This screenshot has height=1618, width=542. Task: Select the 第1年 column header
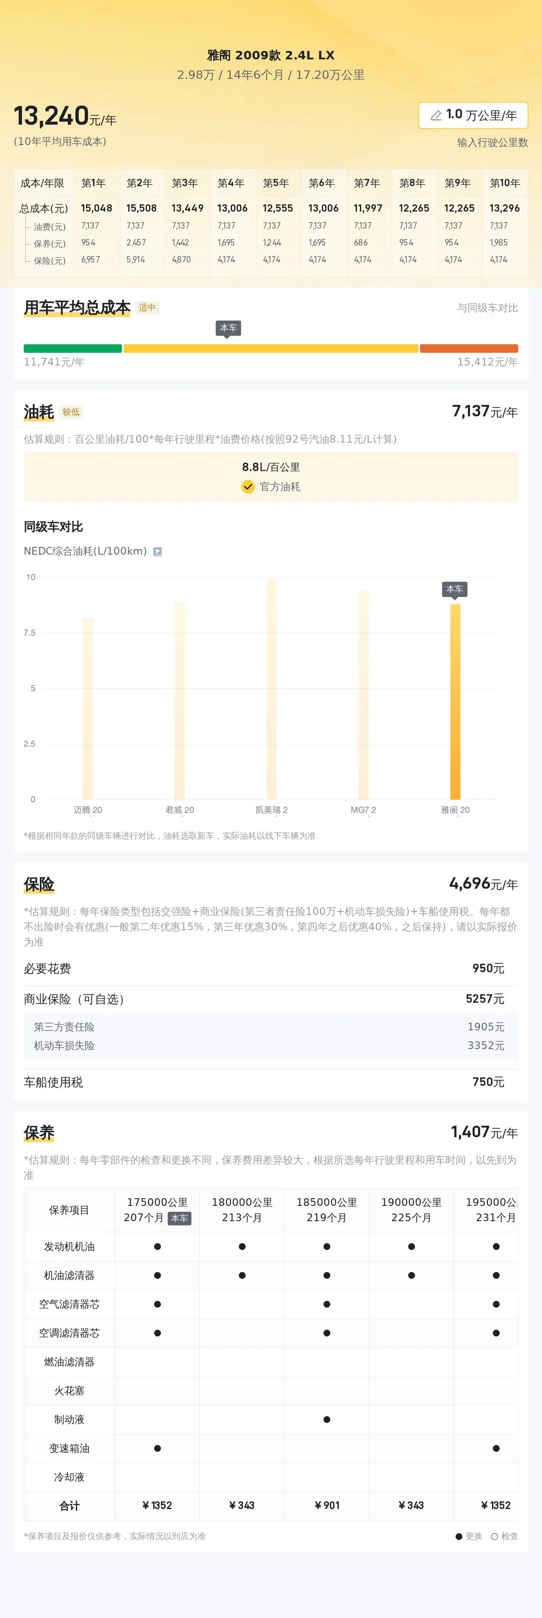94,183
